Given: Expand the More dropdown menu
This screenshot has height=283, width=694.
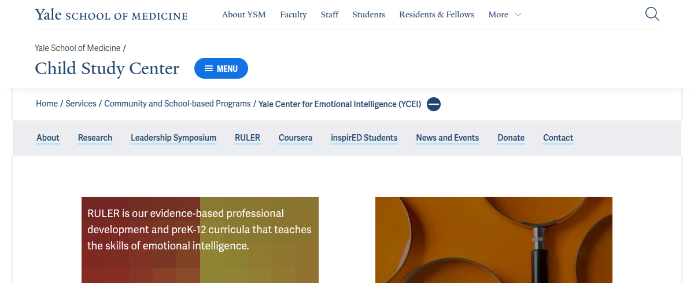Looking at the screenshot, I should [x=504, y=14].
